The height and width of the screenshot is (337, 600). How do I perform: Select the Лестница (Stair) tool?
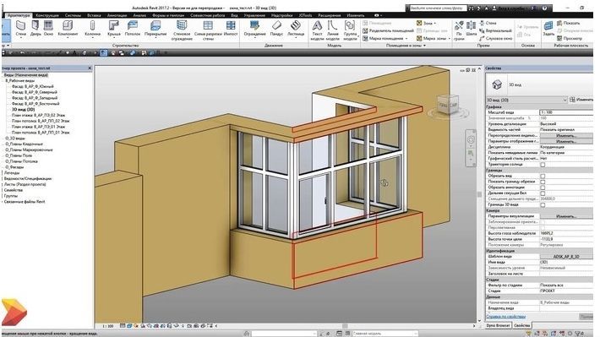pos(296,29)
